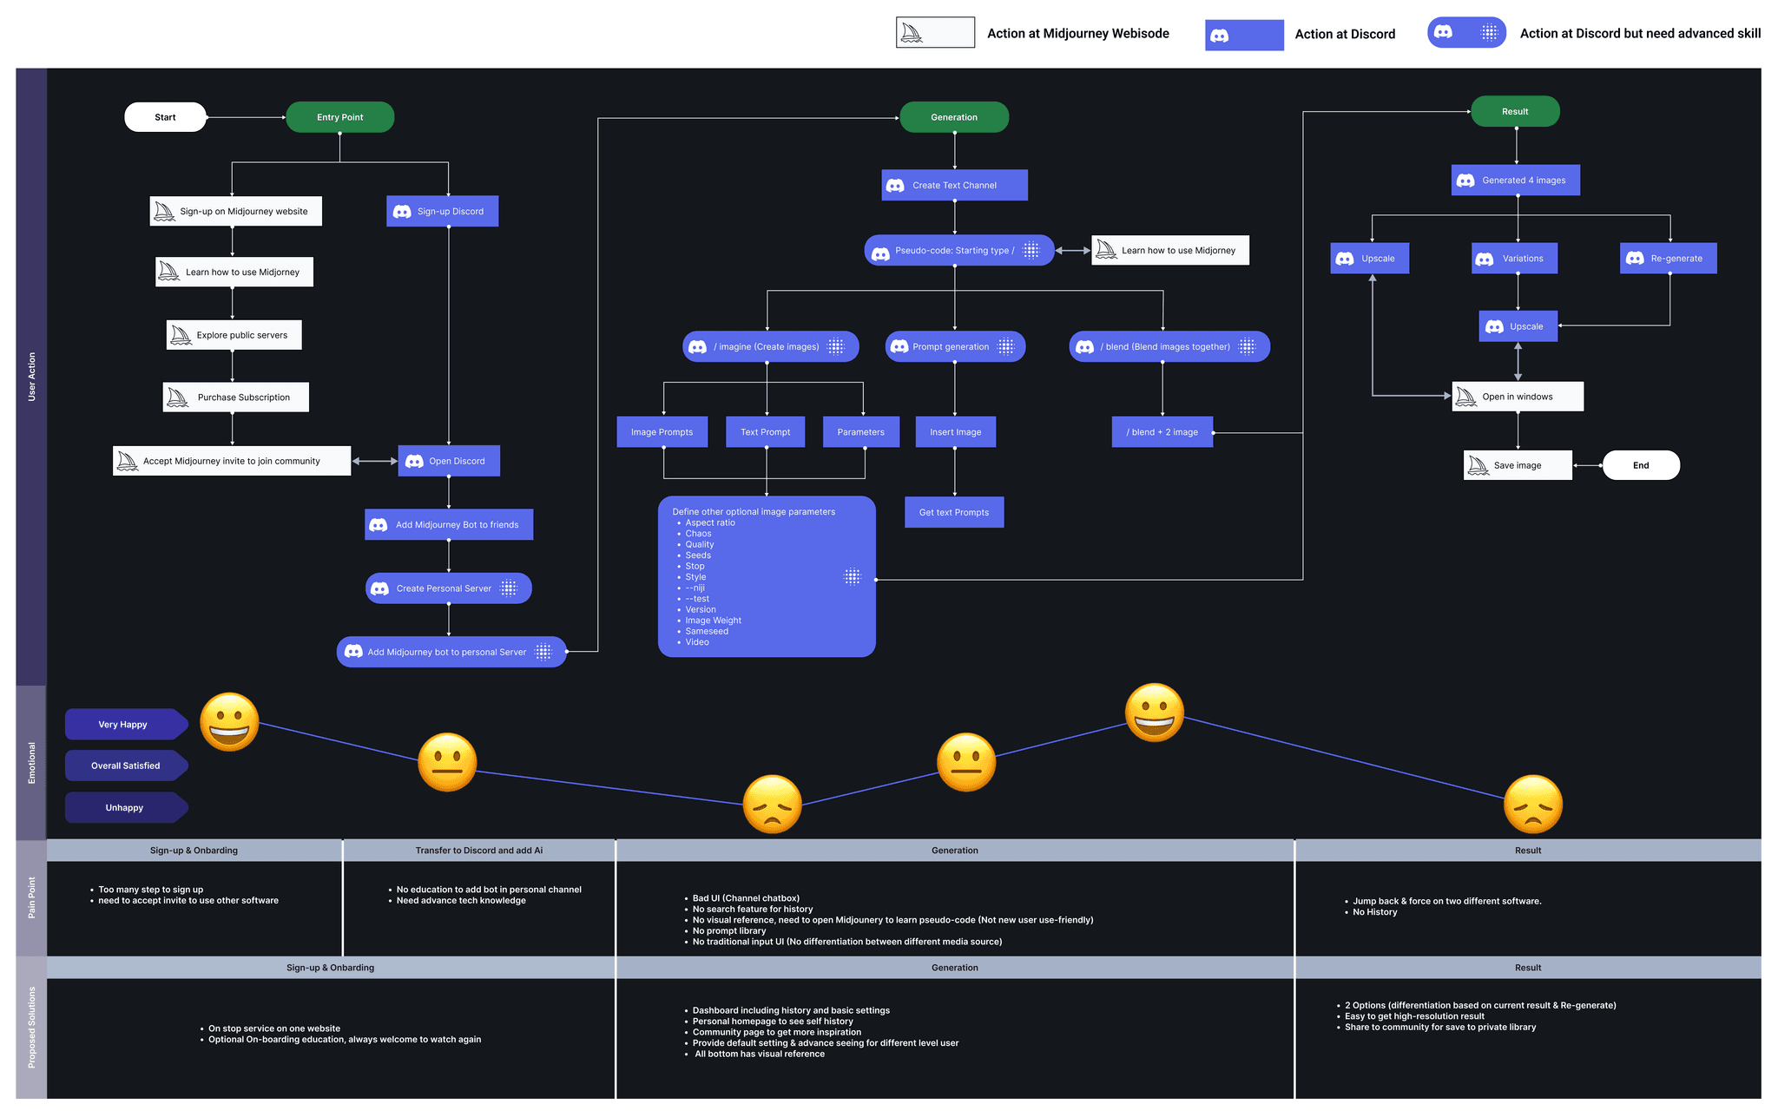
Task: Select the Unhappy emotion label
Action: click(124, 808)
